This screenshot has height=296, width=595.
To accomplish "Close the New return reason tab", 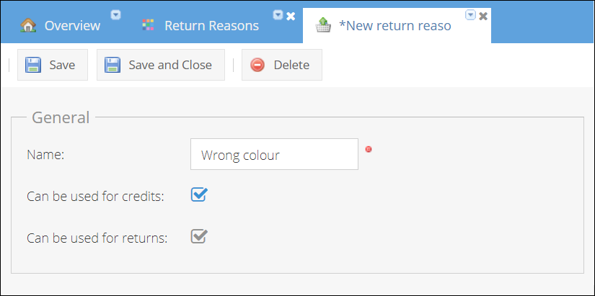I will click(x=483, y=15).
